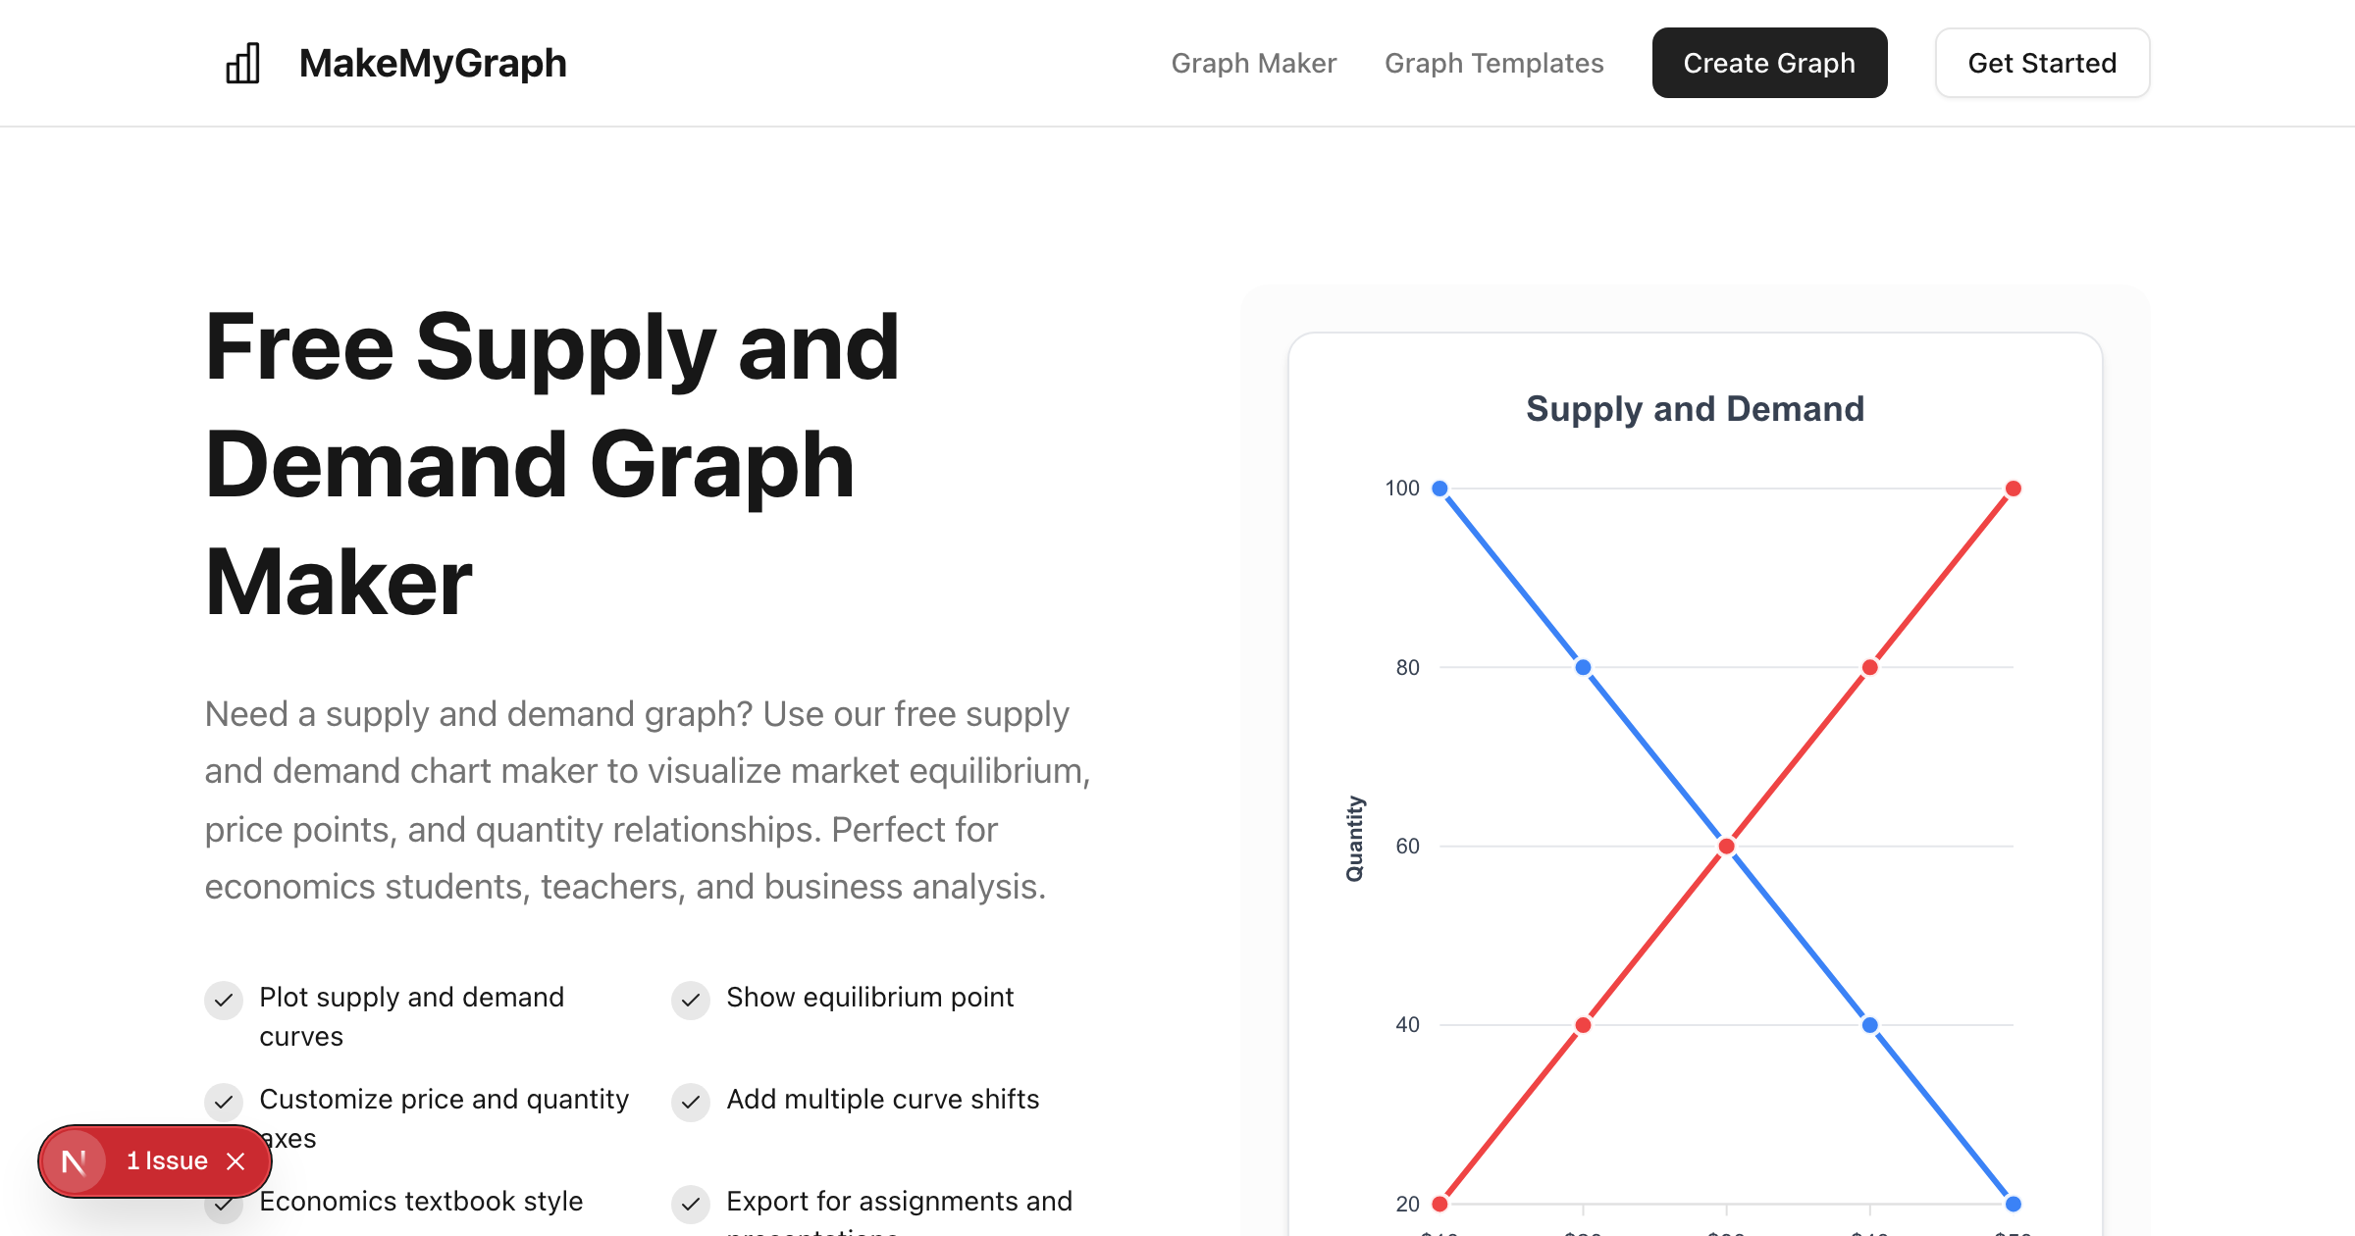2355x1236 pixels.
Task: Click the MakeMyGraph bar chart logo icon
Action: [243, 62]
